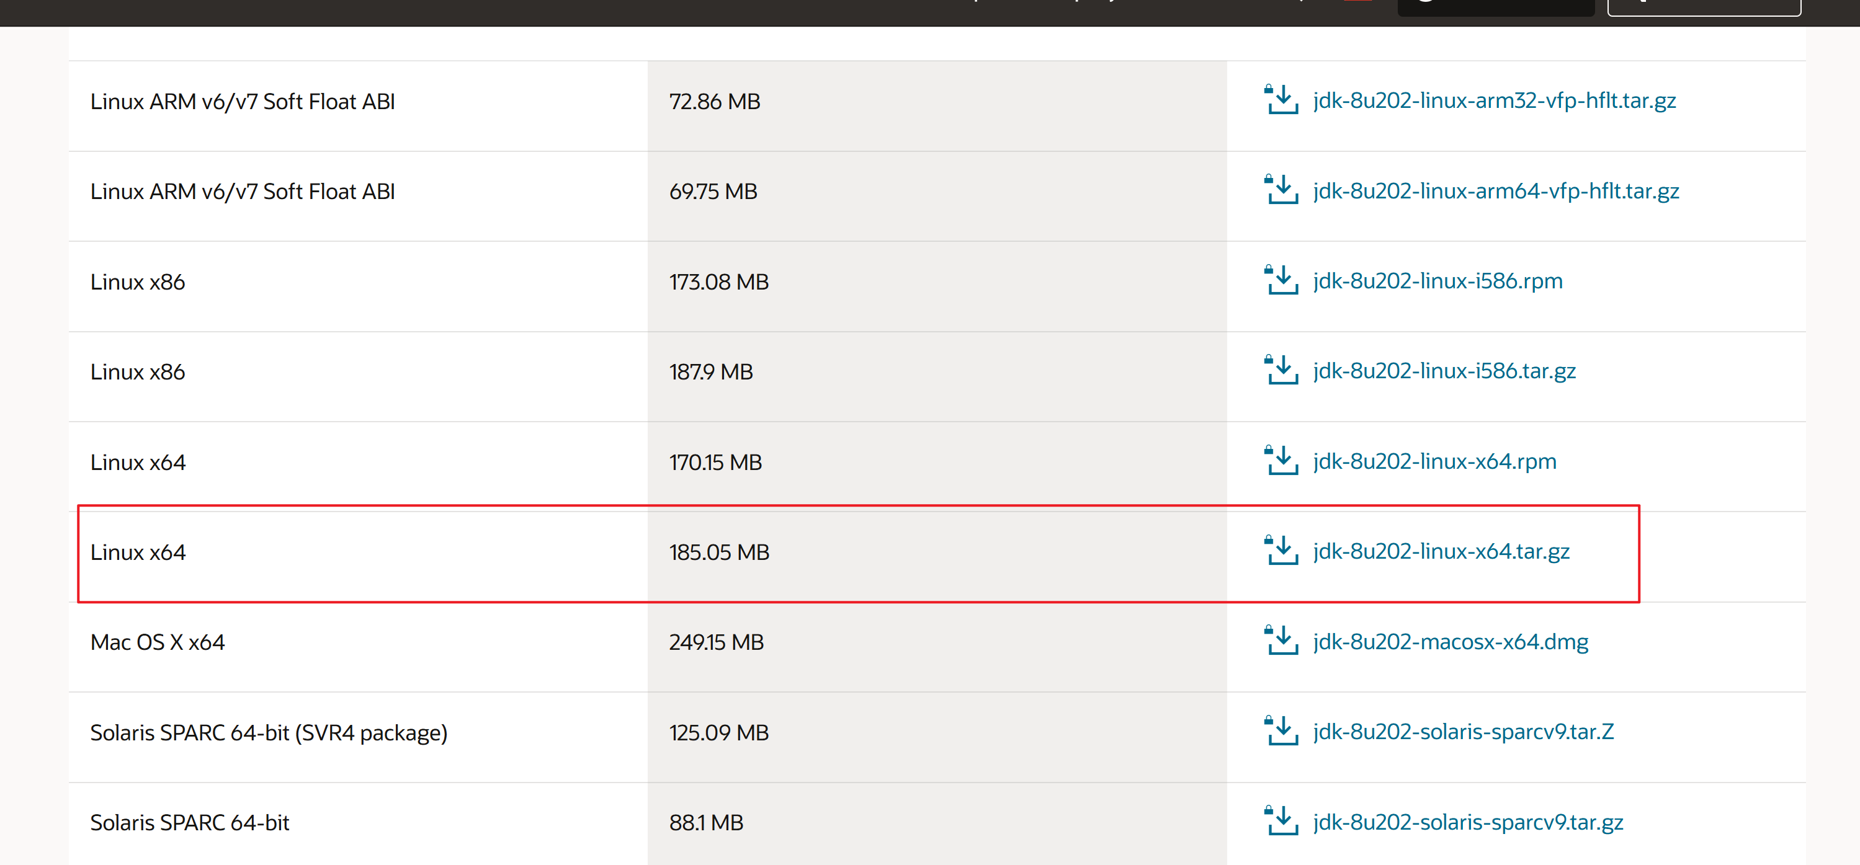Screen dimensions: 1860x865
Task: Click download icon in highlighted Linux x64 row
Action: click(x=1281, y=551)
